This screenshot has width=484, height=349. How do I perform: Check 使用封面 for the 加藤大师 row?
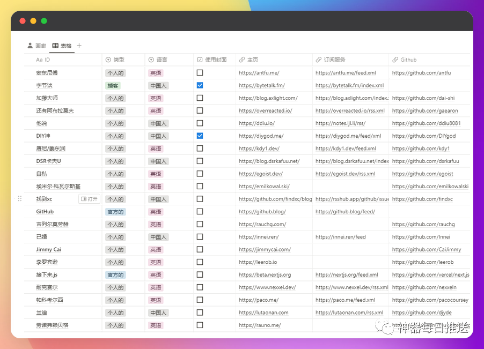point(200,98)
